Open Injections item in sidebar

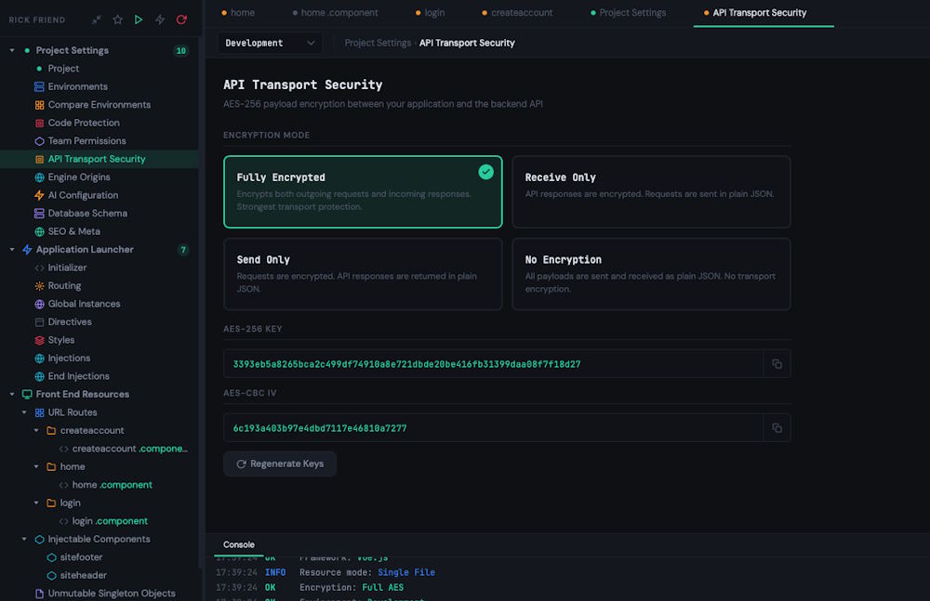69,358
